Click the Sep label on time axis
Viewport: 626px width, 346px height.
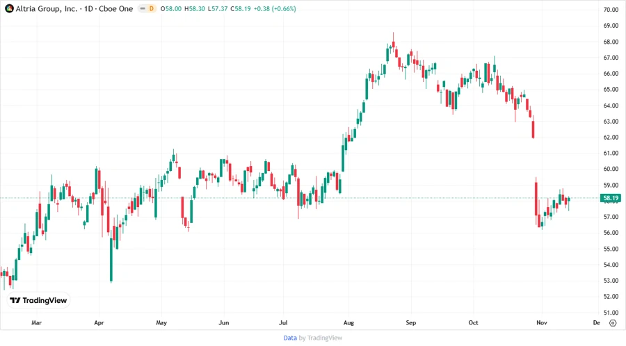coord(411,322)
